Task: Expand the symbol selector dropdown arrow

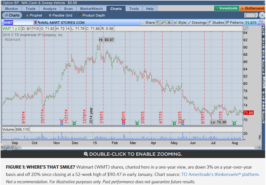Action: tap(36, 23)
